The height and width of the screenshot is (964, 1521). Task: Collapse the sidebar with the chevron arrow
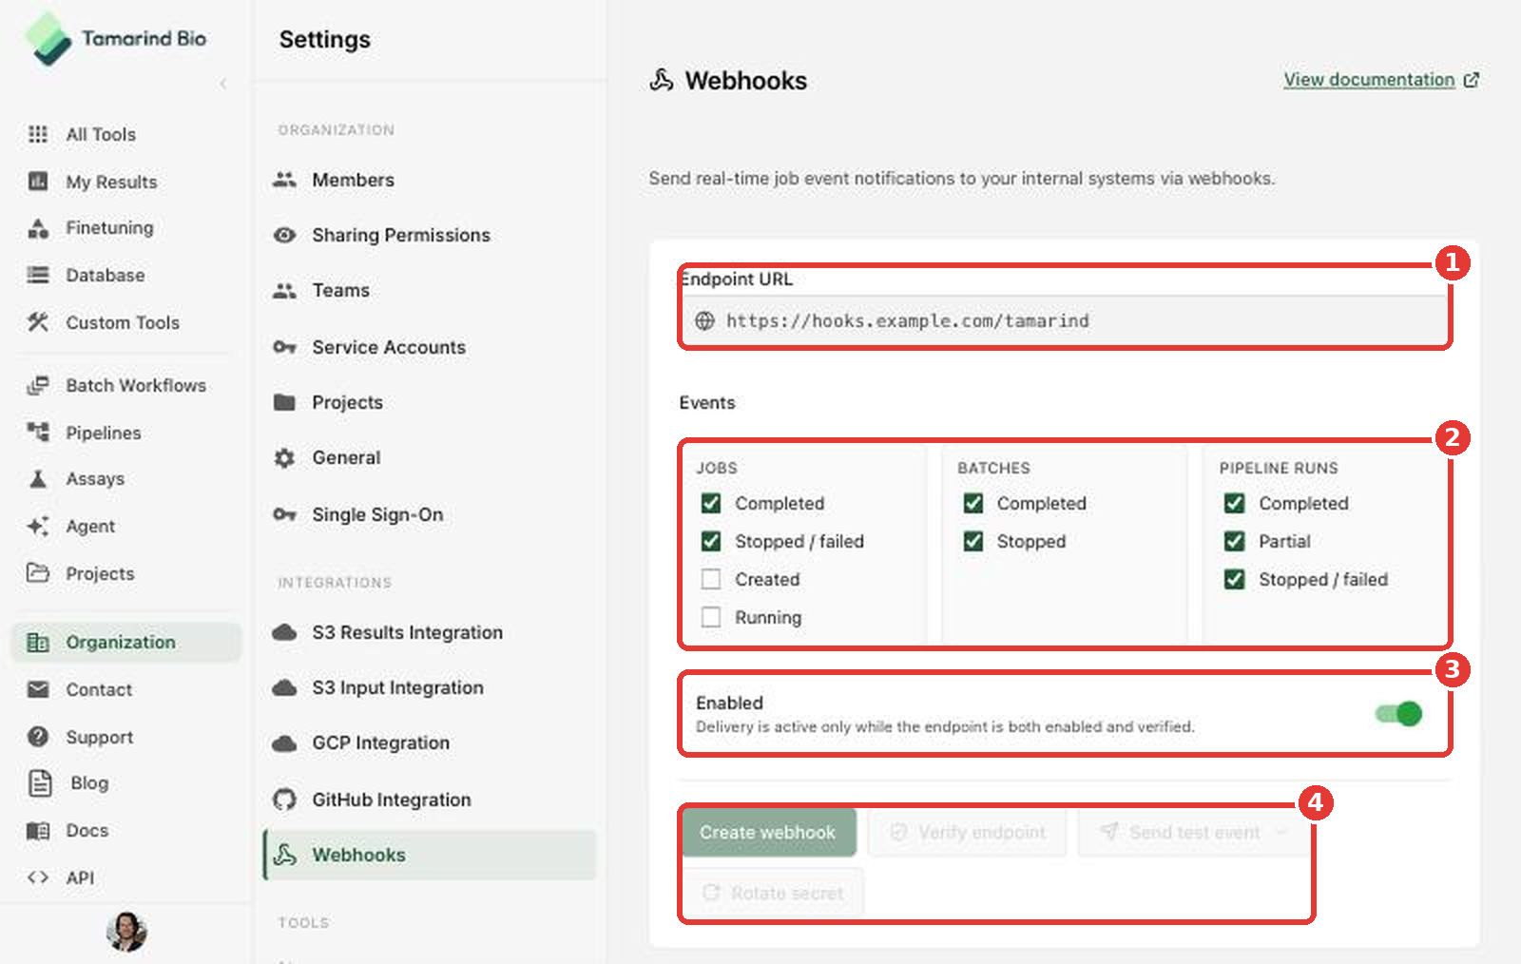(x=223, y=84)
